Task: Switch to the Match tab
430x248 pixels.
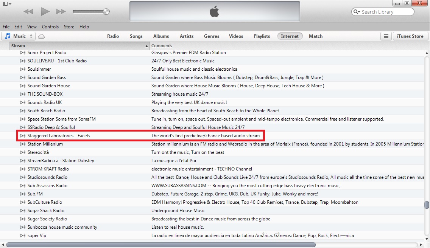Action: pos(316,36)
